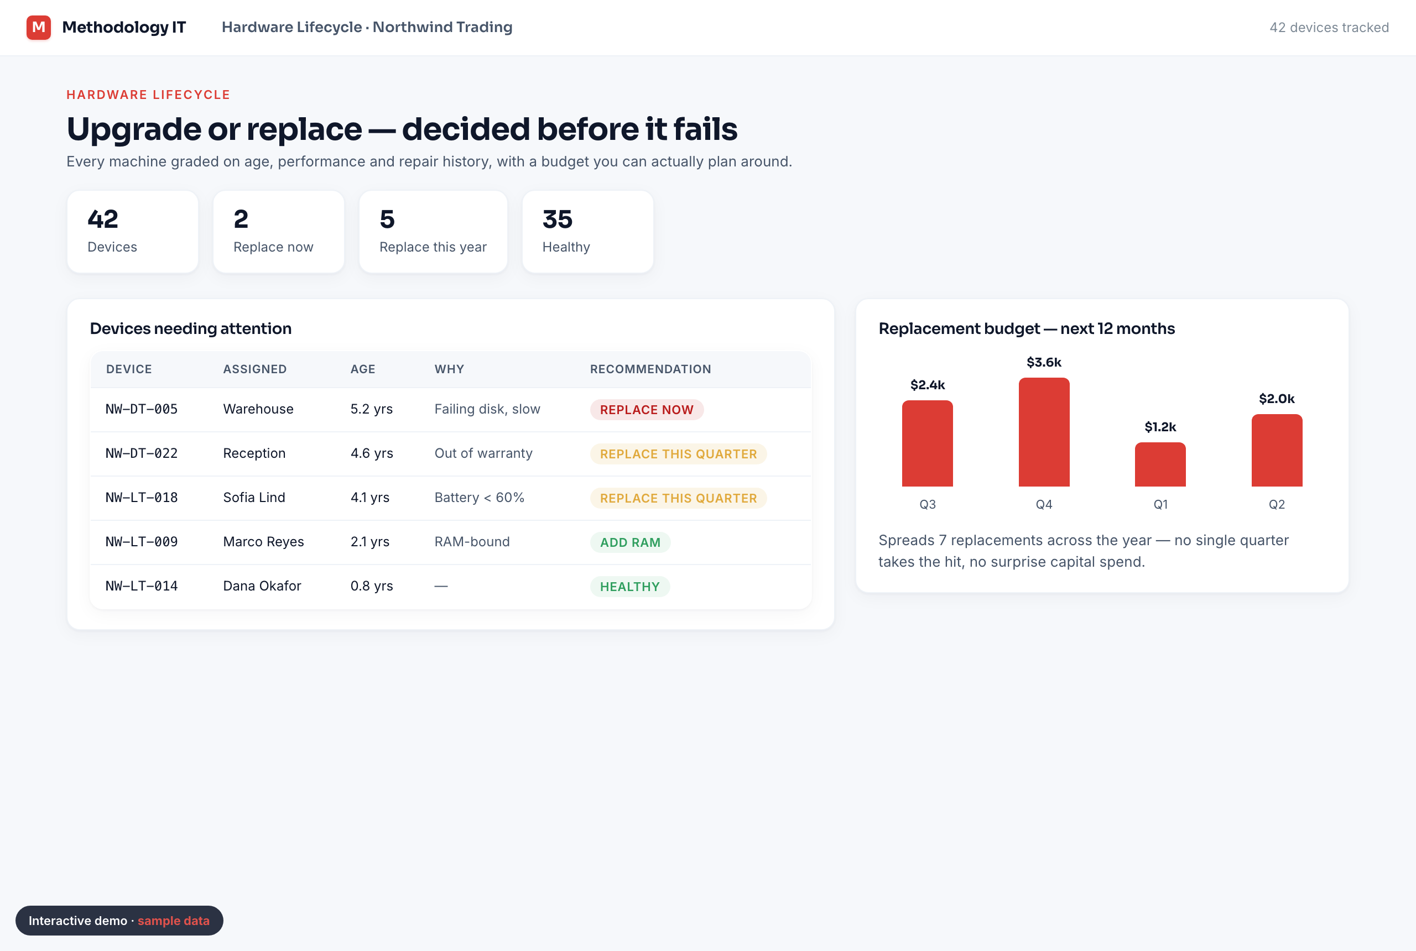The image size is (1416, 951).
Task: Click the Warehouse assignment cell
Action: pyautogui.click(x=258, y=409)
